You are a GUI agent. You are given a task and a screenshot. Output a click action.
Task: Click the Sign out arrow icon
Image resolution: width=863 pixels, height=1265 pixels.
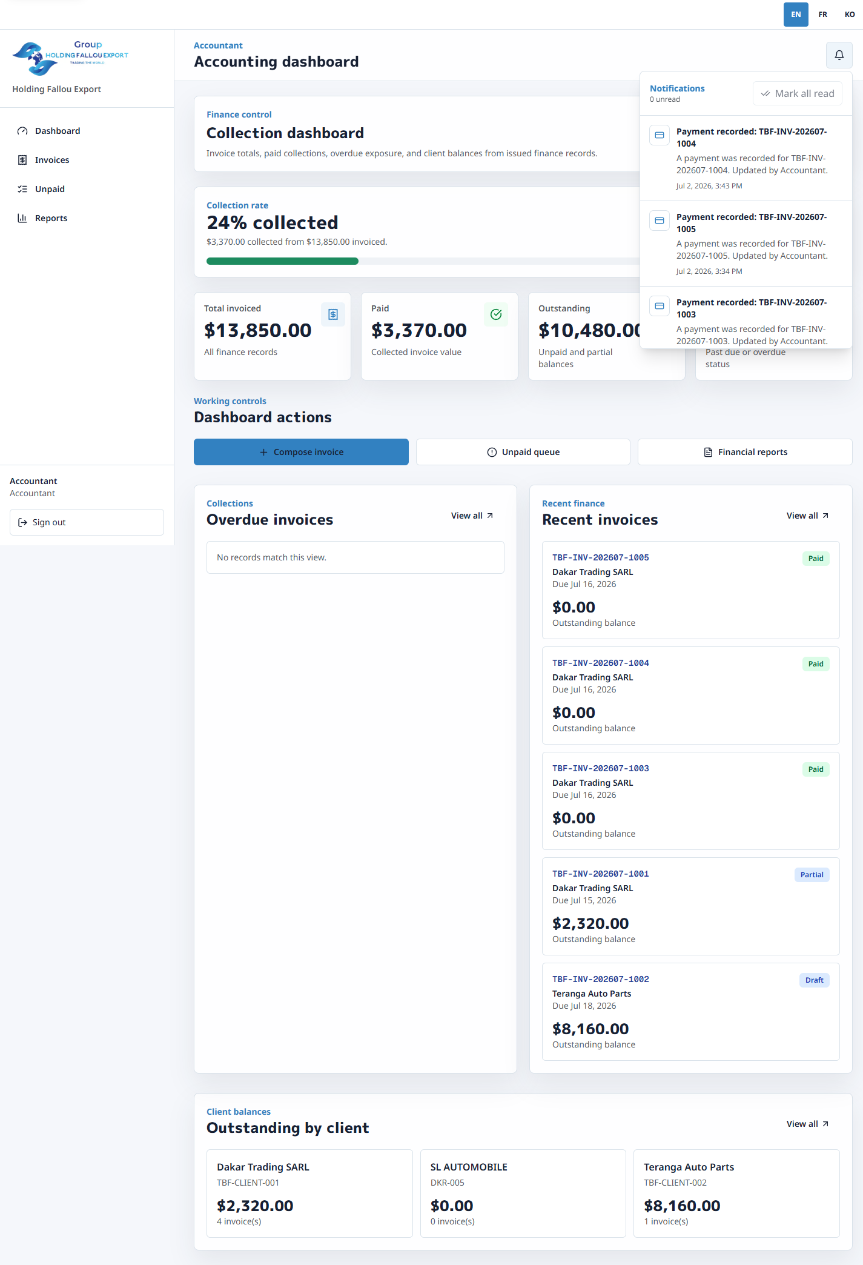click(x=22, y=522)
